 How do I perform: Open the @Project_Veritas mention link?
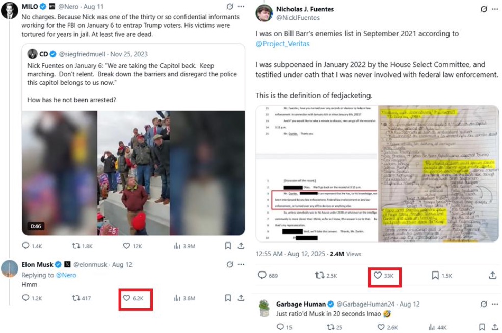pyautogui.click(x=282, y=44)
